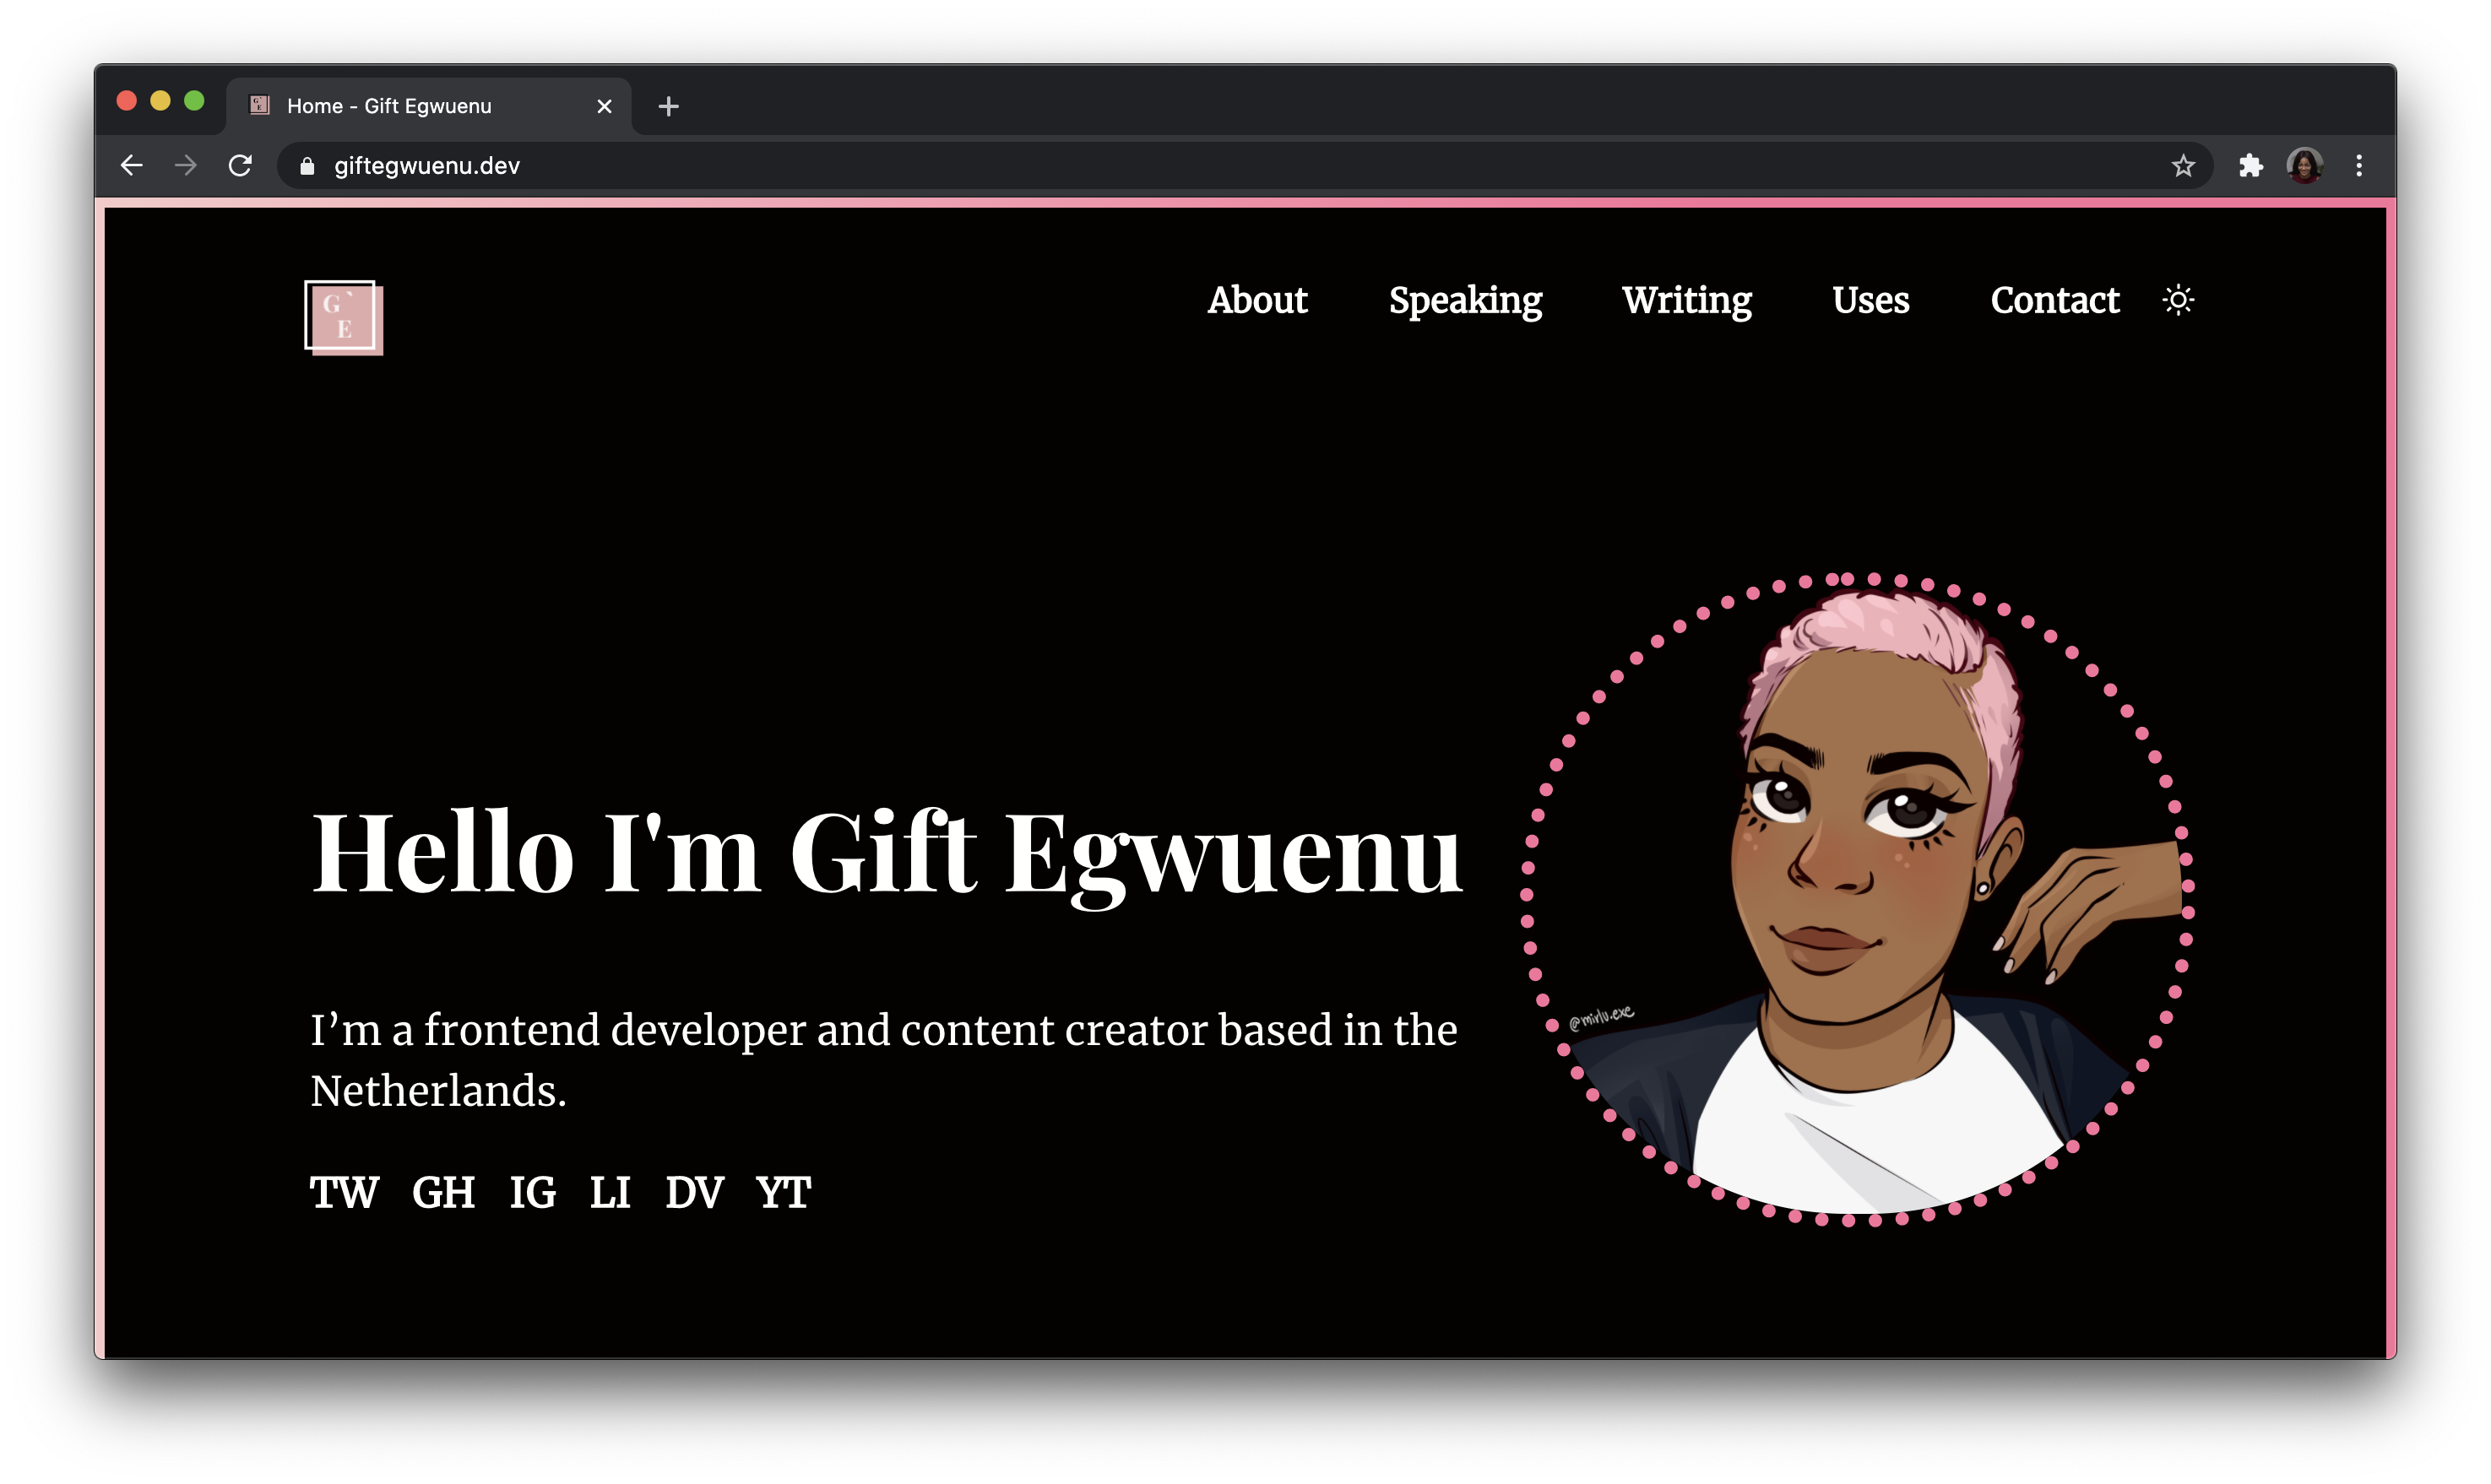
Task: Toggle the light/dark theme sun icon
Action: (2177, 300)
